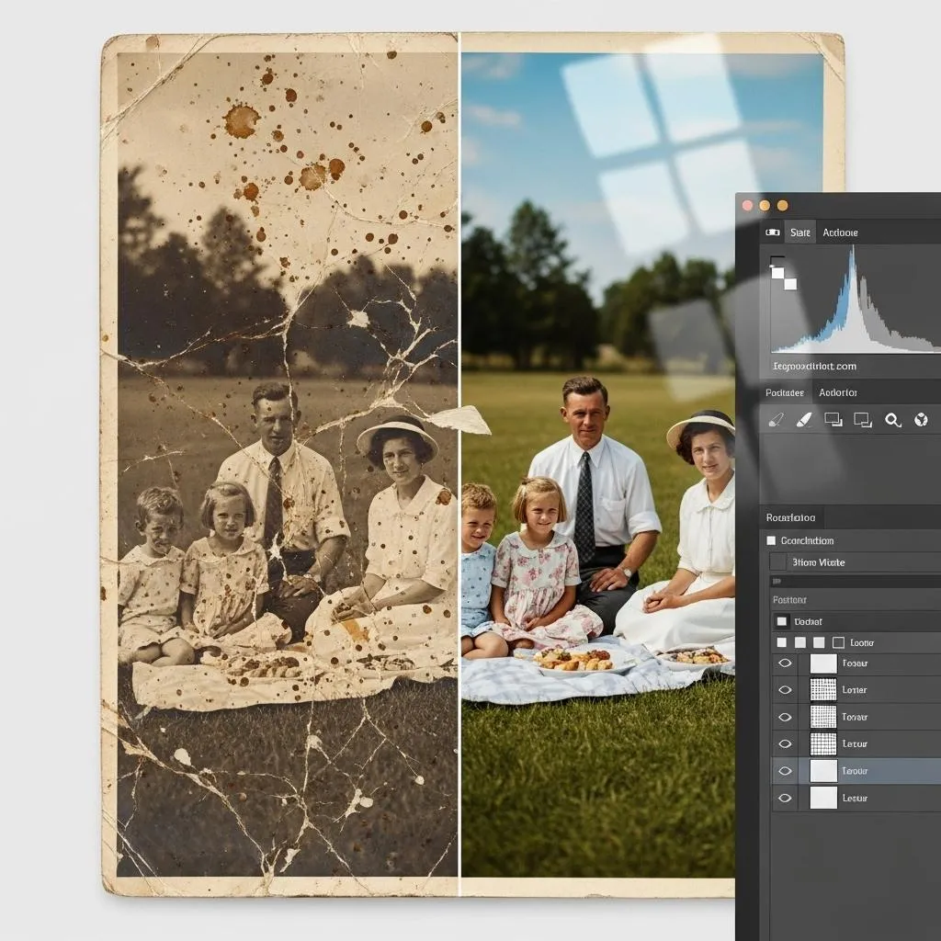The width and height of the screenshot is (941, 941).
Task: Click the histogram source link text
Action: tap(816, 365)
